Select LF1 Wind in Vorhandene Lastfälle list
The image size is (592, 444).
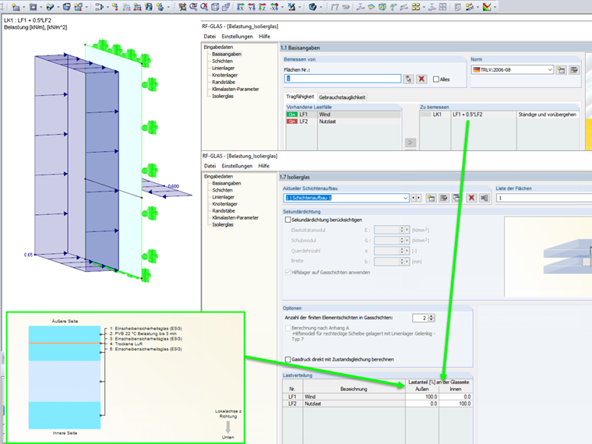click(x=344, y=115)
